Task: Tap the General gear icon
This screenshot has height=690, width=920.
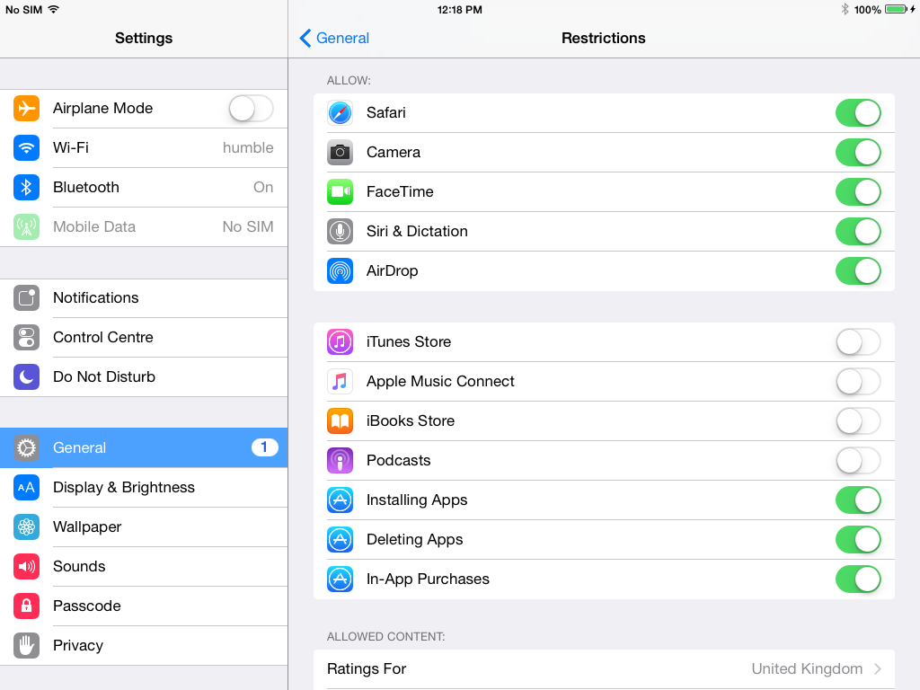Action: [26, 447]
